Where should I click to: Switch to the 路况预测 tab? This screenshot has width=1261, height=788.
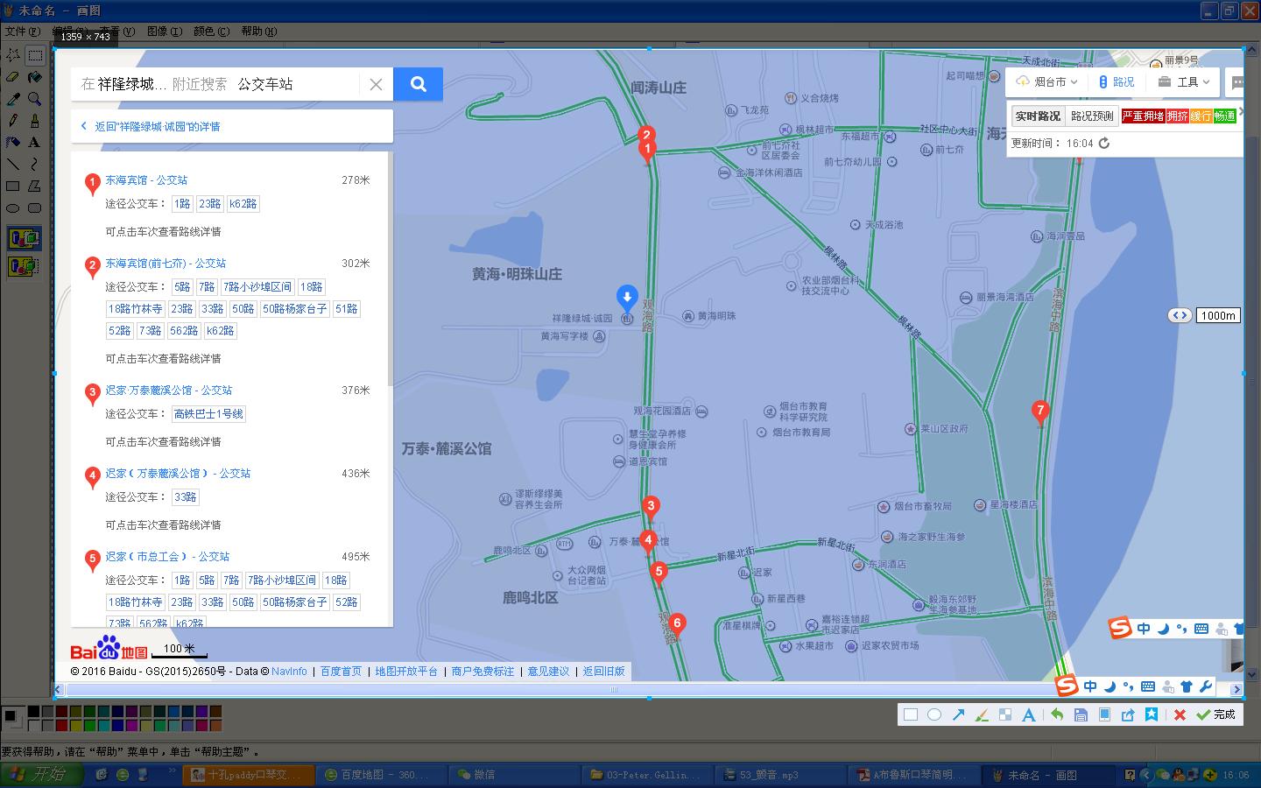(1091, 116)
